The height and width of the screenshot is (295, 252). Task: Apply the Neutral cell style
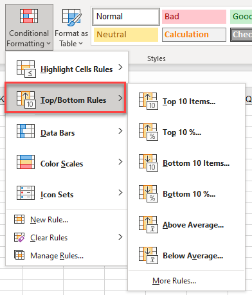click(126, 35)
